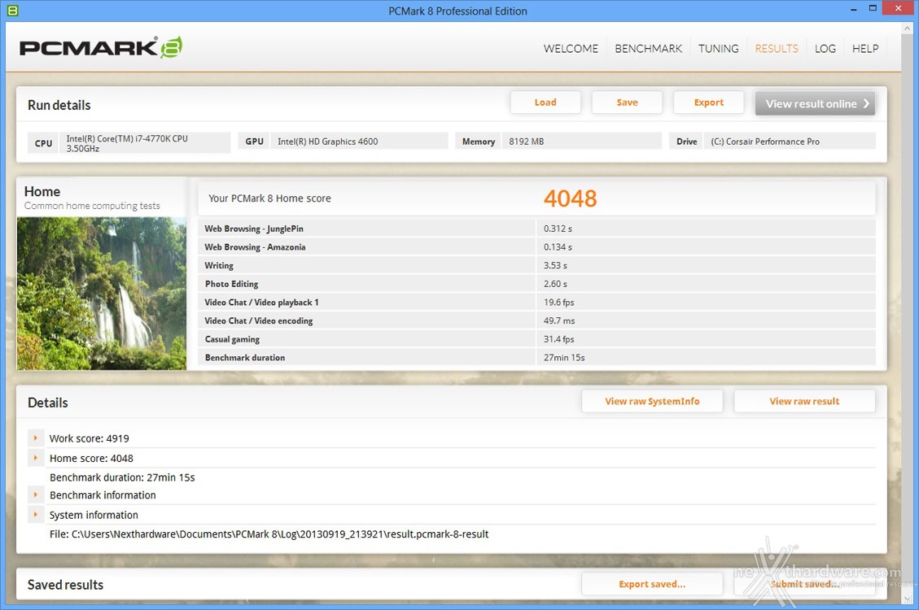Image resolution: width=919 pixels, height=610 pixels.
Task: Click the PCMark 8 logo
Action: 101,47
